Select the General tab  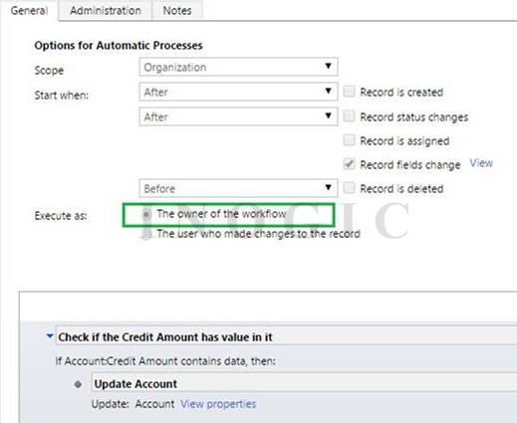coord(29,11)
